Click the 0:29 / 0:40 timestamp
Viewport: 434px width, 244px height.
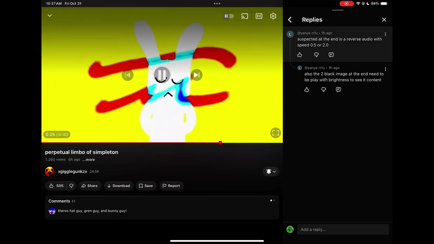tap(57, 135)
